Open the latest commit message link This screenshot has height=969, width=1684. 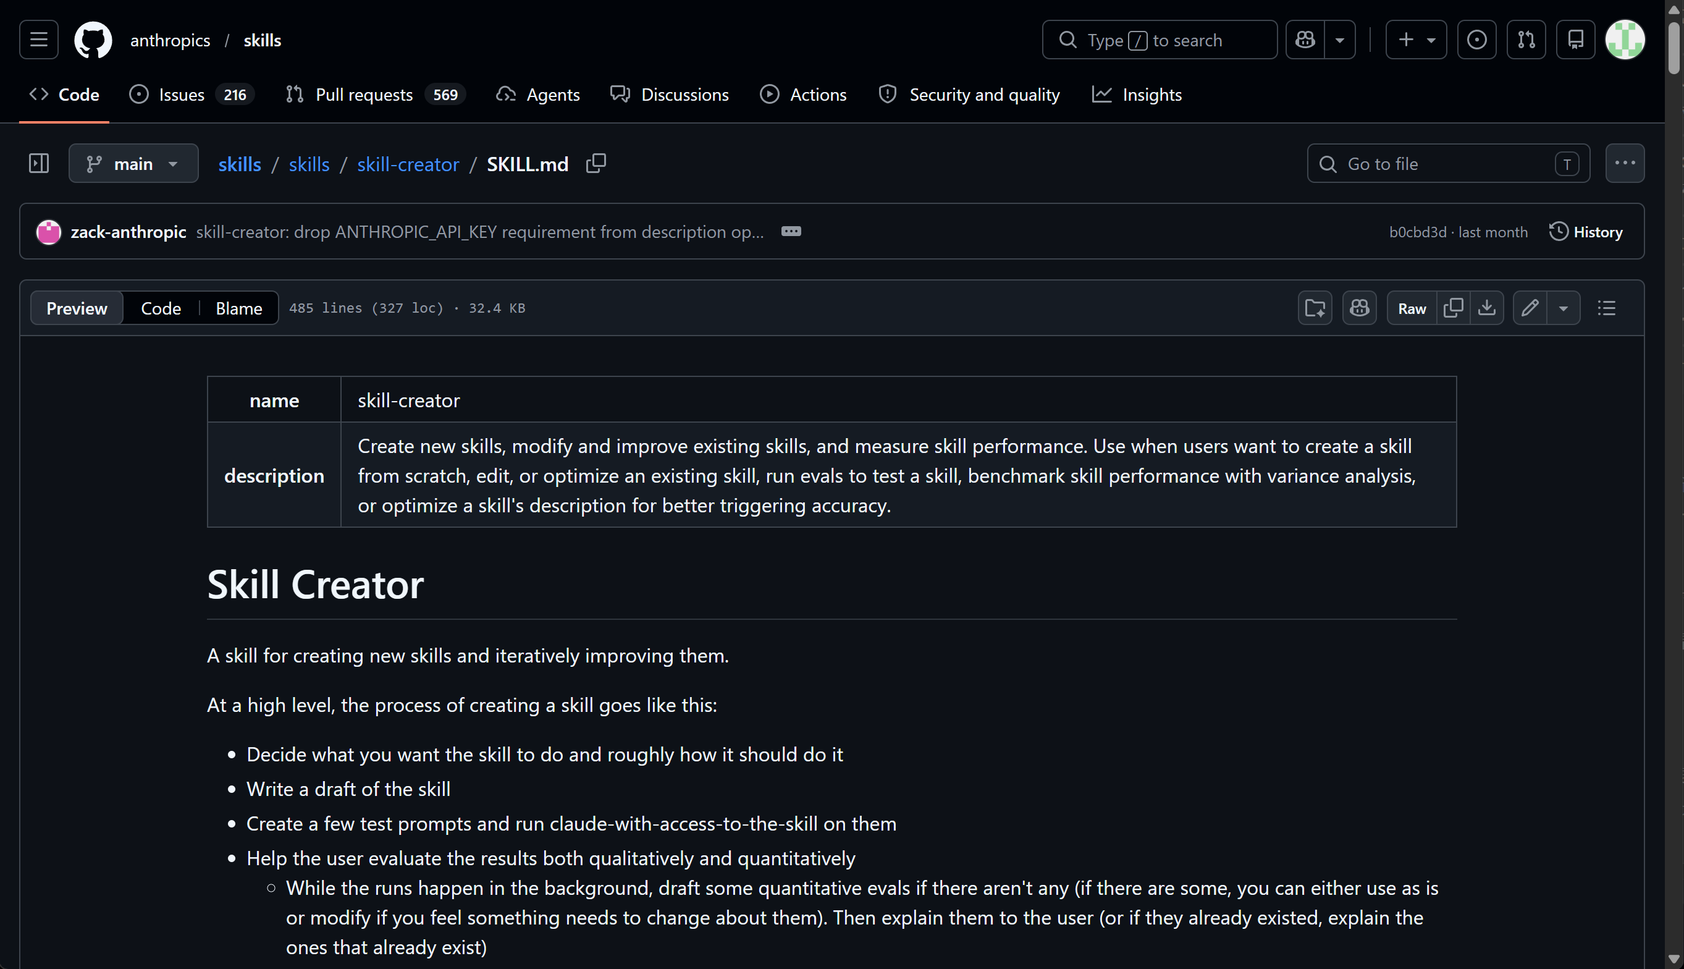(x=479, y=232)
